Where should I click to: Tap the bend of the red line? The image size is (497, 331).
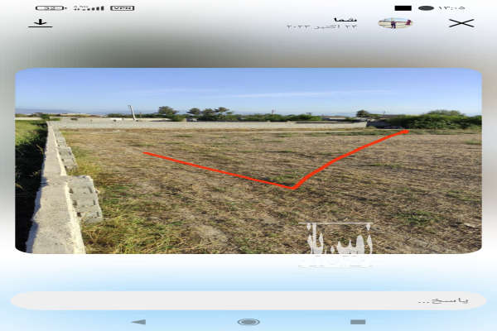click(292, 188)
